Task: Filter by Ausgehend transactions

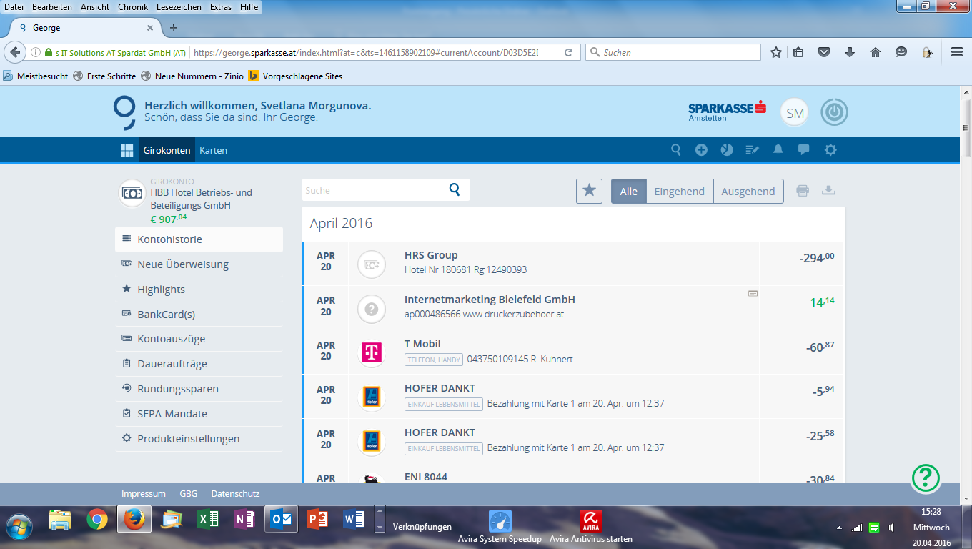Action: [748, 191]
